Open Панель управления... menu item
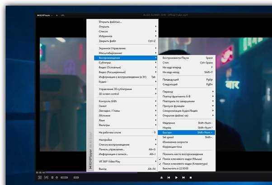The width and height of the screenshot is (272, 185). 126,149
